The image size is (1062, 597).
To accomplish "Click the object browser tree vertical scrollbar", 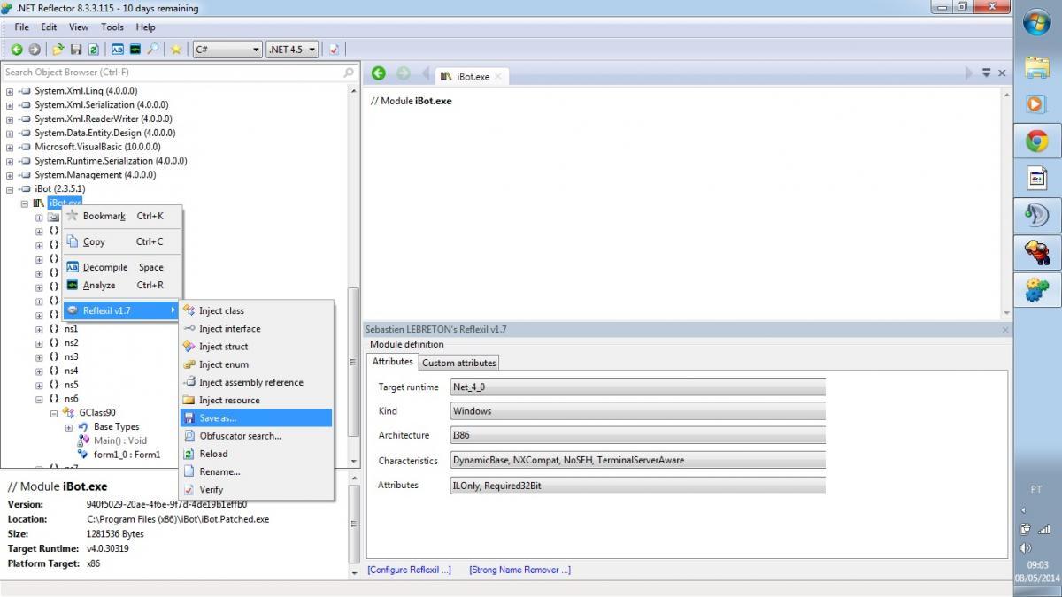I will tap(354, 363).
